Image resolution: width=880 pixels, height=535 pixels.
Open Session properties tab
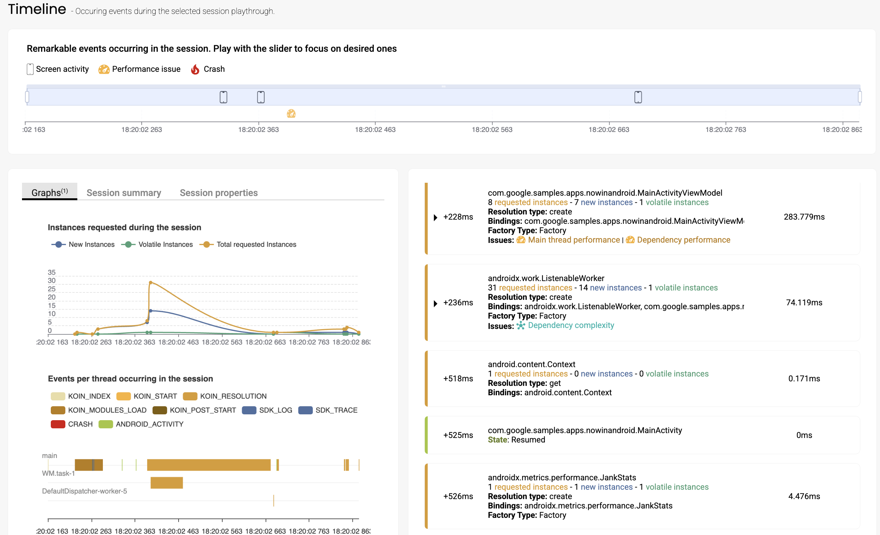(219, 193)
